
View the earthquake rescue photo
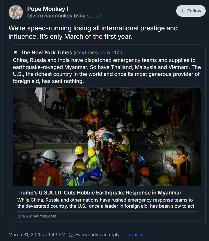point(107,137)
